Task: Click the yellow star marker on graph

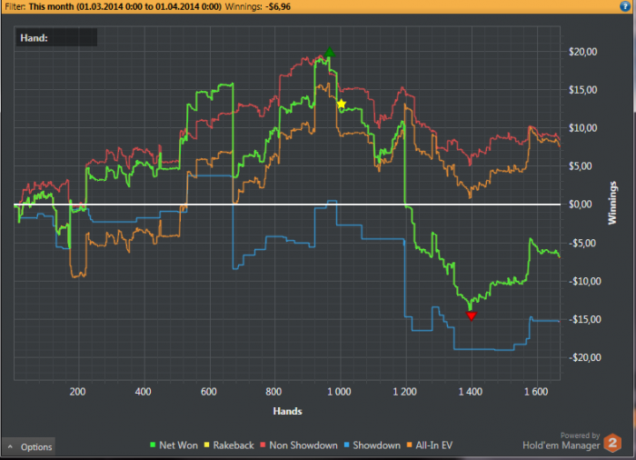Action: point(342,105)
